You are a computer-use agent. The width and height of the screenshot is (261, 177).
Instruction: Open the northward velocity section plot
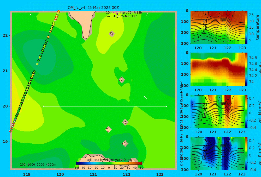[218, 111]
